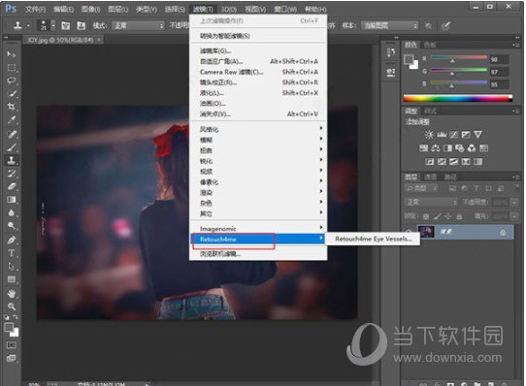Open the blend mode dropdown in options bar

pos(138,25)
